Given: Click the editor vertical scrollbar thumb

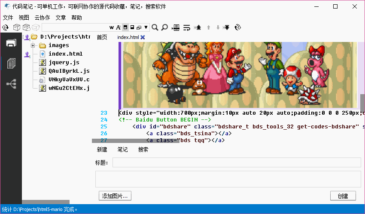Looking at the screenshot, I should coord(362,103).
